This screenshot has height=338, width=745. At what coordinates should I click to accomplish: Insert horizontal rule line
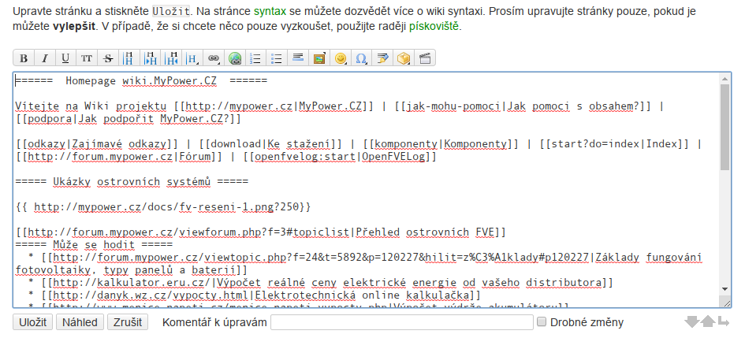pos(297,58)
